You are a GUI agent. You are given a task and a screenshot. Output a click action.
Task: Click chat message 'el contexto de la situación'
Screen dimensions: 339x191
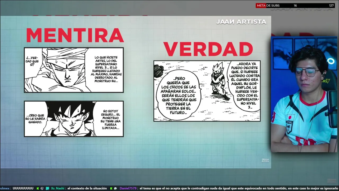click(87, 188)
